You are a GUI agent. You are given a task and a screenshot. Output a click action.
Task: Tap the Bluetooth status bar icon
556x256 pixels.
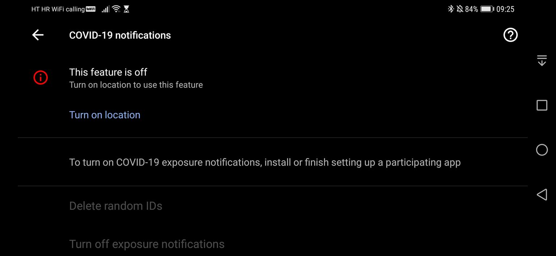[451, 9]
